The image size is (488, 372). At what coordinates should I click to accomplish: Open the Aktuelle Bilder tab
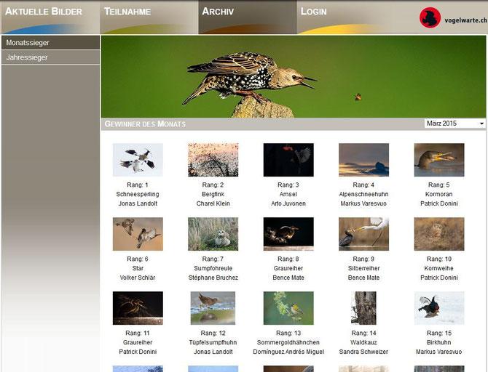(50, 17)
